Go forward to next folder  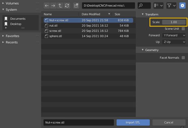pyautogui.click(x=53, y=6)
